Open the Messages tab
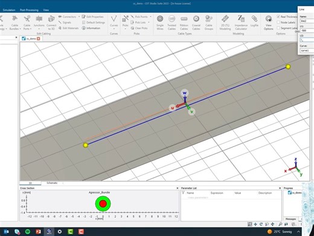Screen dimensions: 314x236 290,219
